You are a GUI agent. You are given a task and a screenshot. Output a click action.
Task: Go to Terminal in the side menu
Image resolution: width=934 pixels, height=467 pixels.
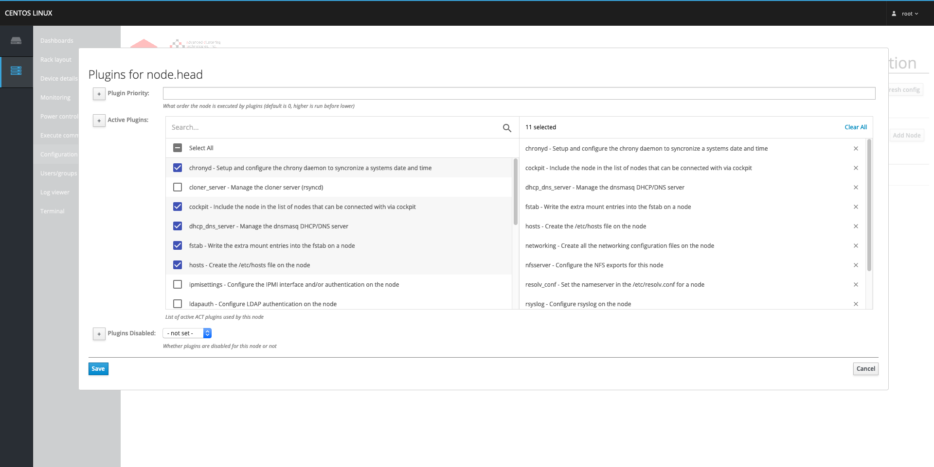coord(53,211)
